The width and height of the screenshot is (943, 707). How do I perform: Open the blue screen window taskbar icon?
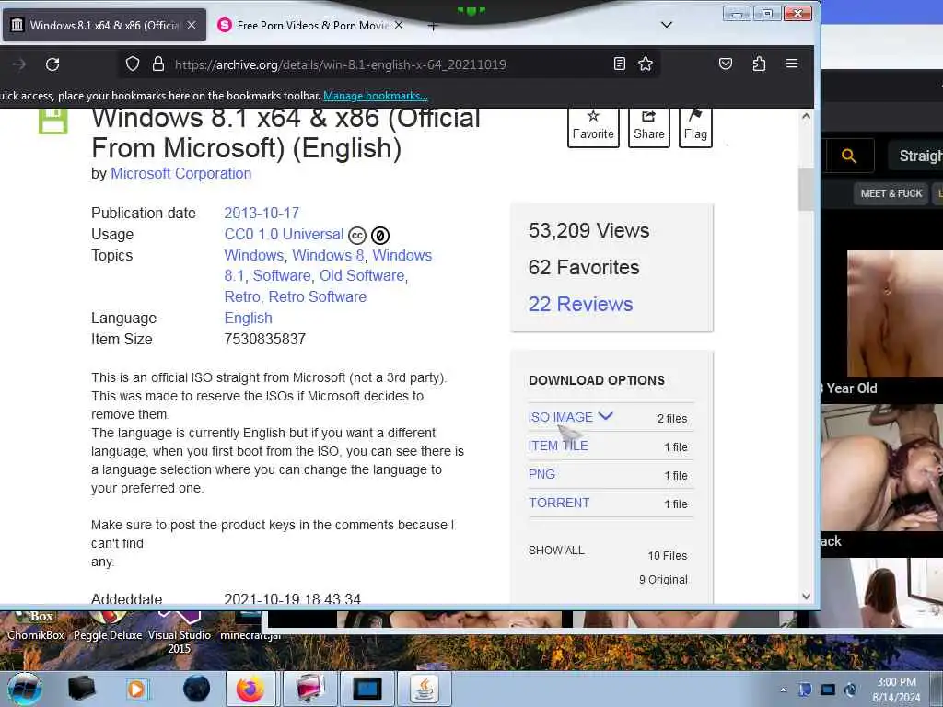[x=367, y=689]
